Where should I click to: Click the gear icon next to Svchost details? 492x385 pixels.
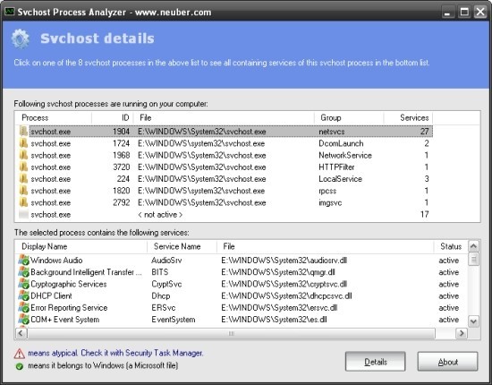[x=21, y=38]
